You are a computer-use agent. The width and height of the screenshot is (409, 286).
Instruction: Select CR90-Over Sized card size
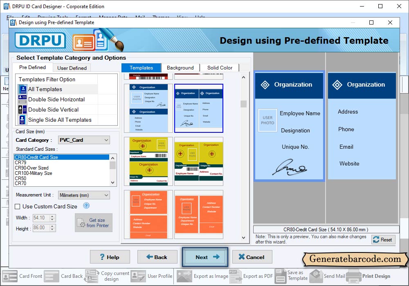click(x=62, y=168)
